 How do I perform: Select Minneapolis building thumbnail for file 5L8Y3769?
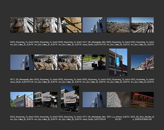click(94, 100)
